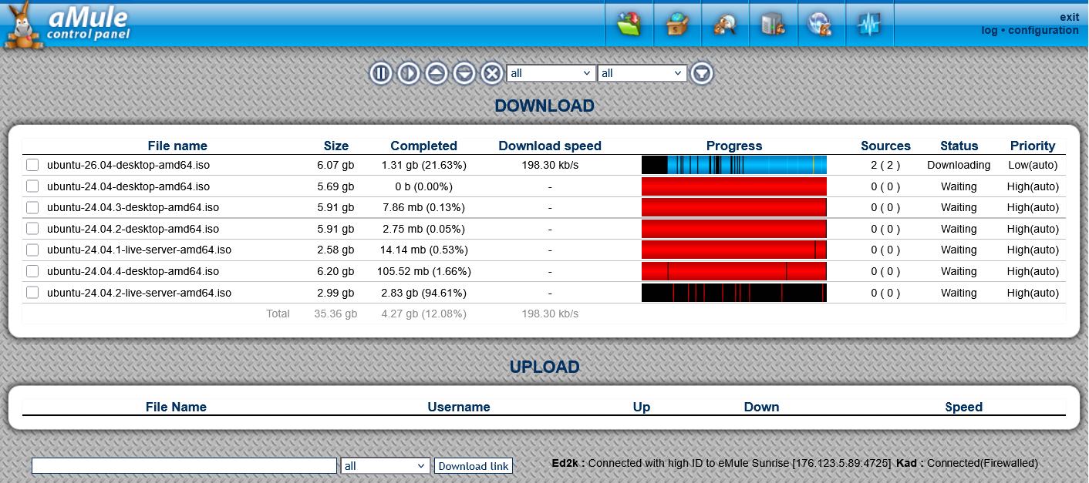Viewport: 1089px width, 483px height.
Task: Click the Ed2k connection status text
Action: pos(721,463)
